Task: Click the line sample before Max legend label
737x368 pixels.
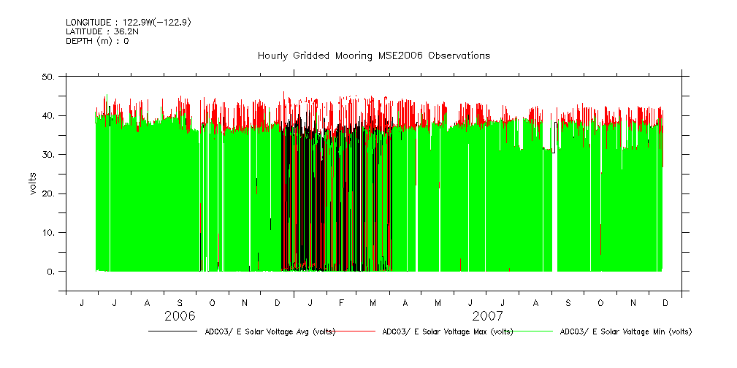Action: pyautogui.click(x=356, y=331)
